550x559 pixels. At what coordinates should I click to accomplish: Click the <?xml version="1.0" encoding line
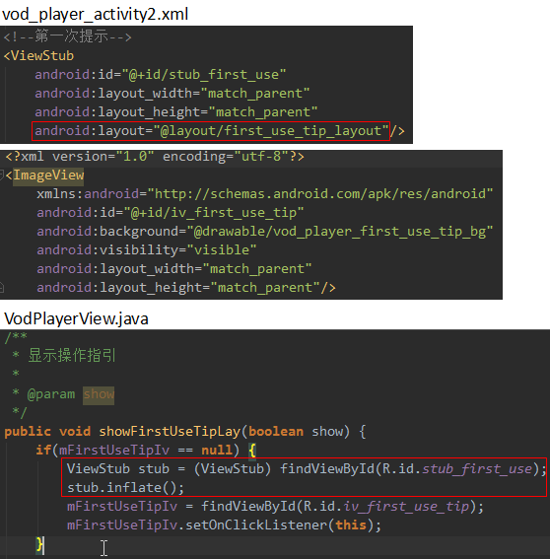pyautogui.click(x=155, y=157)
